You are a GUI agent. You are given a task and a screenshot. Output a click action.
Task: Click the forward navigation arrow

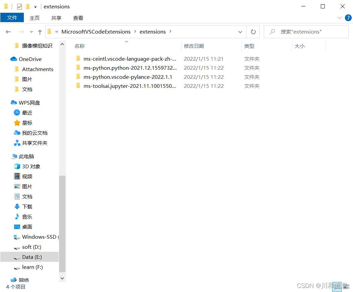(x=21, y=32)
